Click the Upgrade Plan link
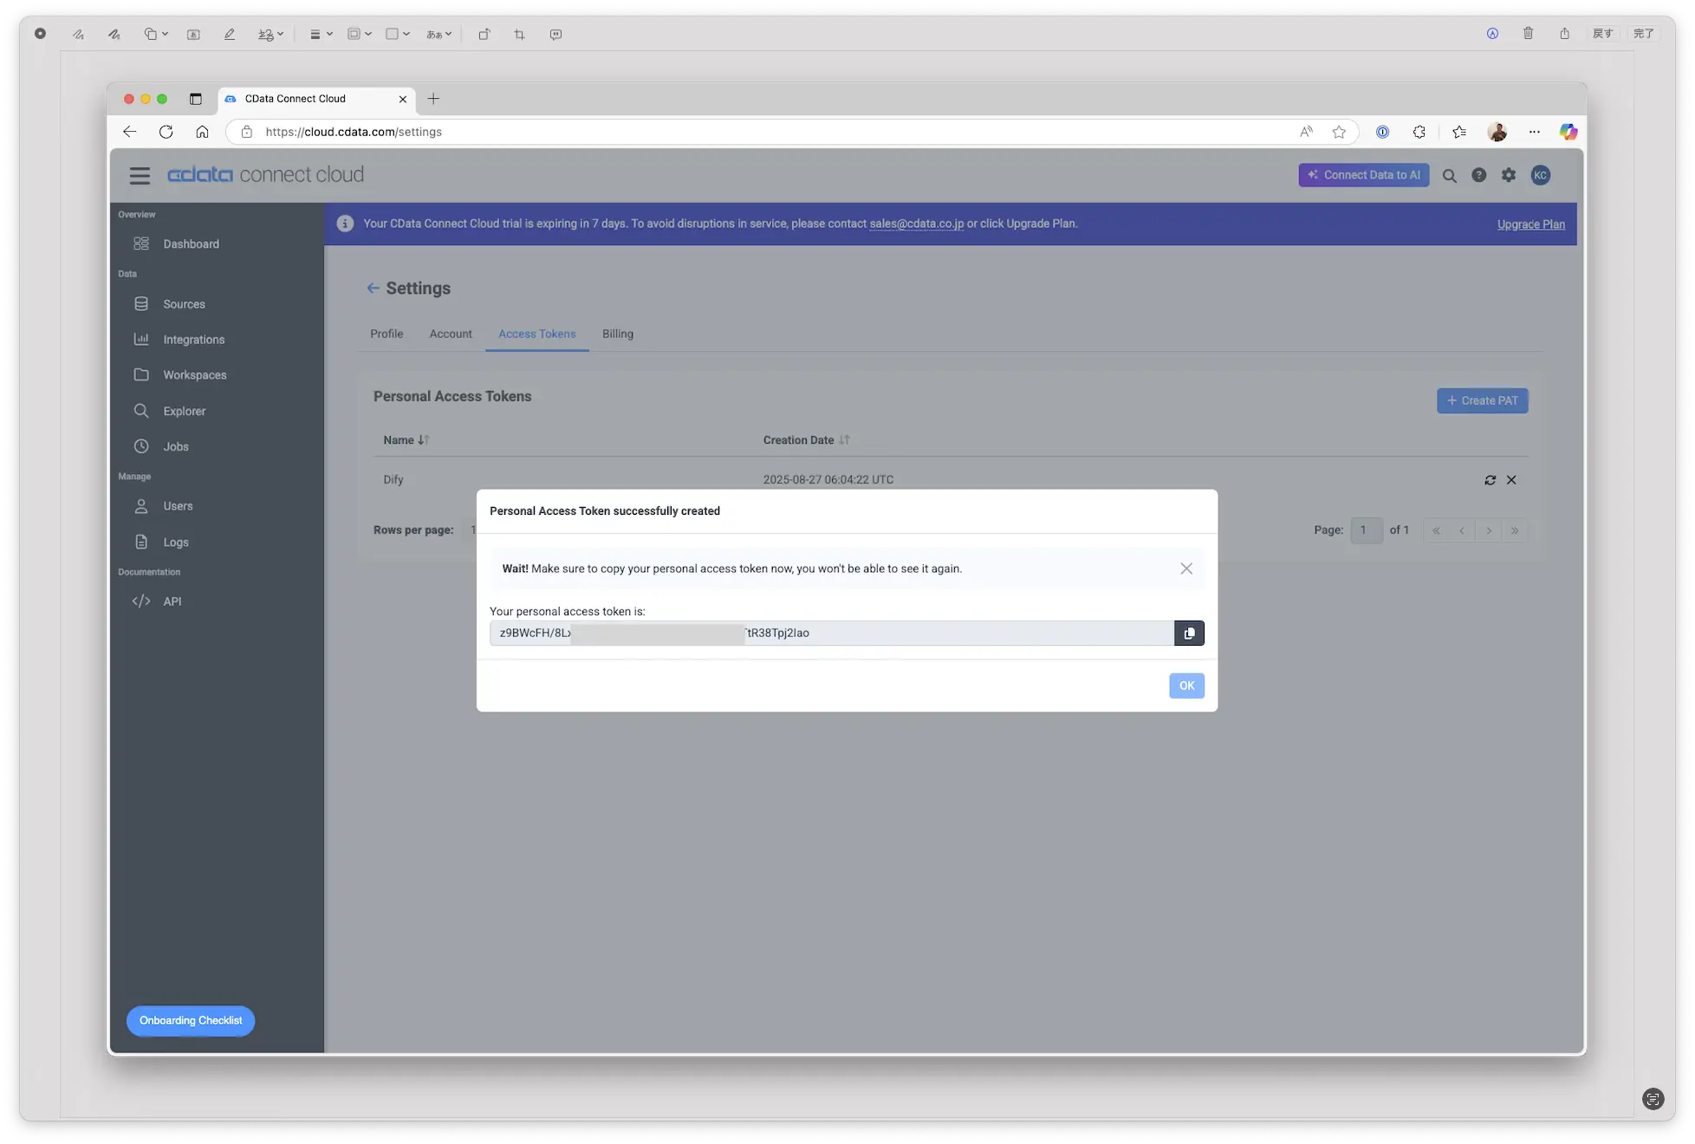The width and height of the screenshot is (1695, 1144). pos(1530,224)
